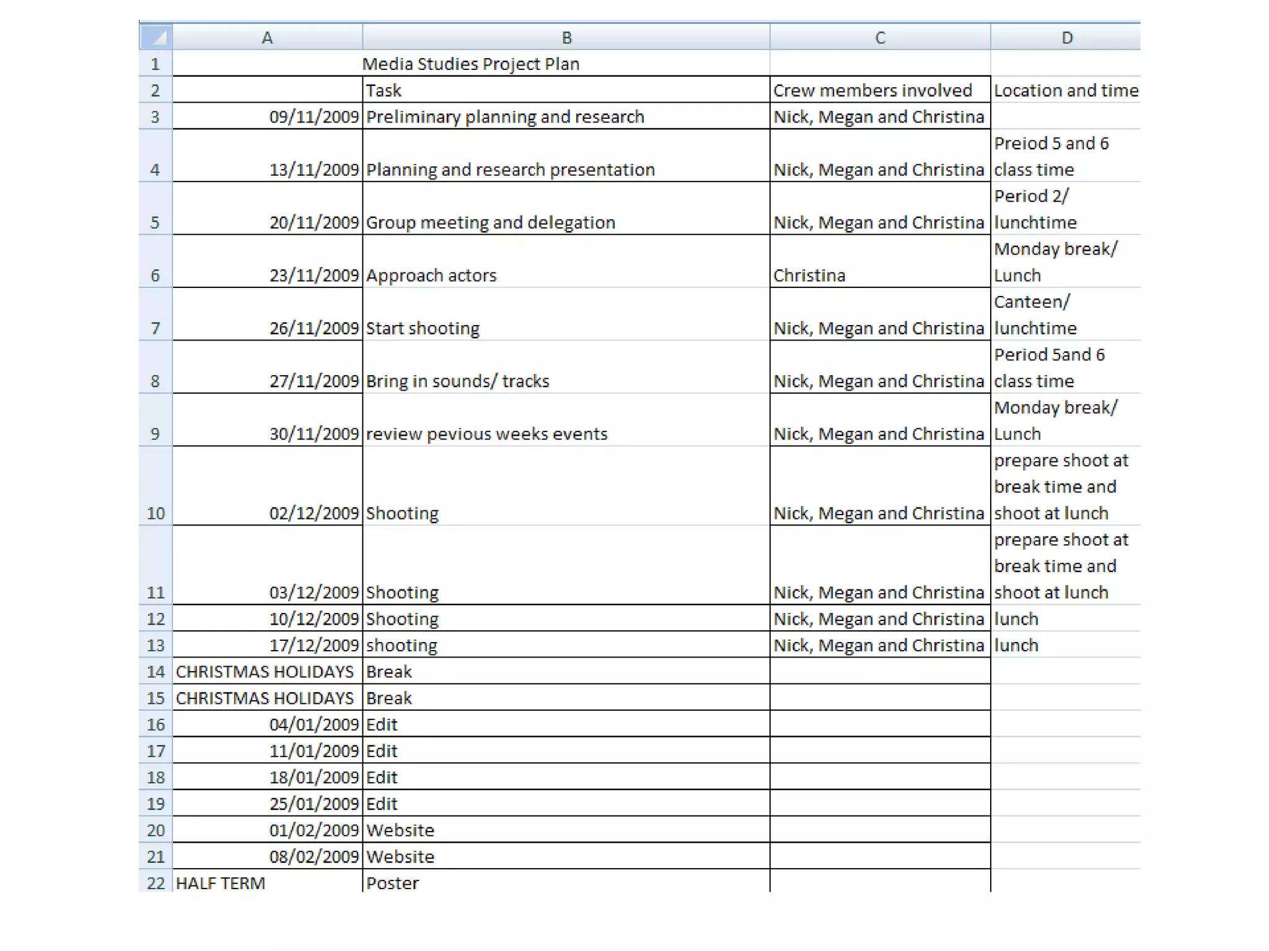This screenshot has width=1269, height=951.
Task: Select column B header
Action: pyautogui.click(x=566, y=38)
